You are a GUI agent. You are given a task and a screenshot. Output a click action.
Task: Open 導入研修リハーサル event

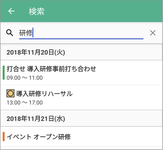pos(81,98)
